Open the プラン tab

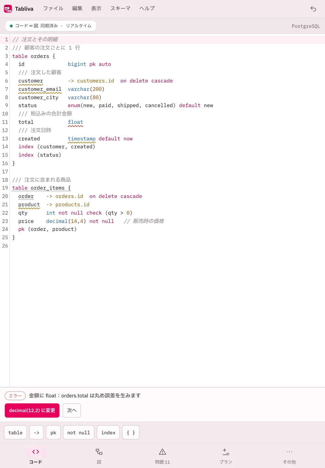[226, 456]
